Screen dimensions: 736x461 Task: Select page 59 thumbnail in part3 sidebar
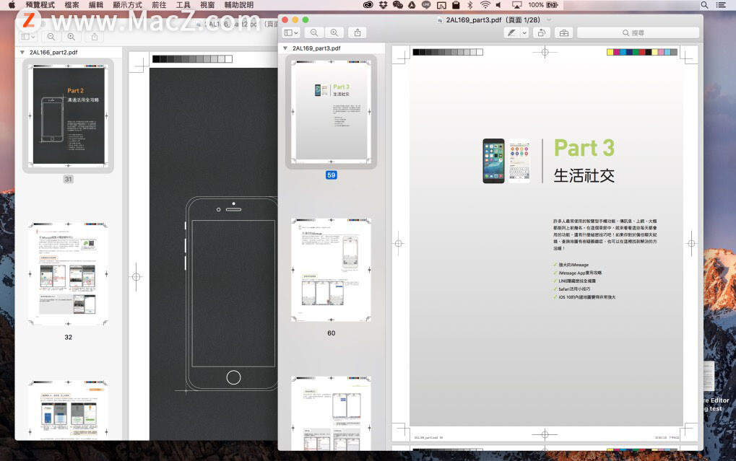331,112
